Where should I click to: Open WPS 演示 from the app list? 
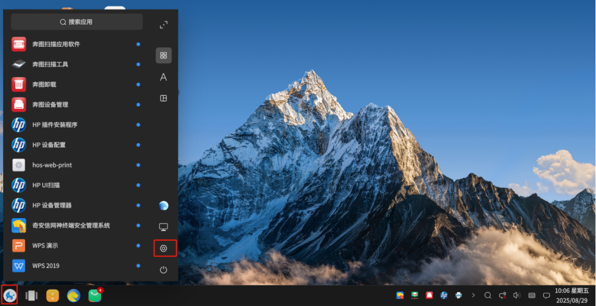[45, 246]
